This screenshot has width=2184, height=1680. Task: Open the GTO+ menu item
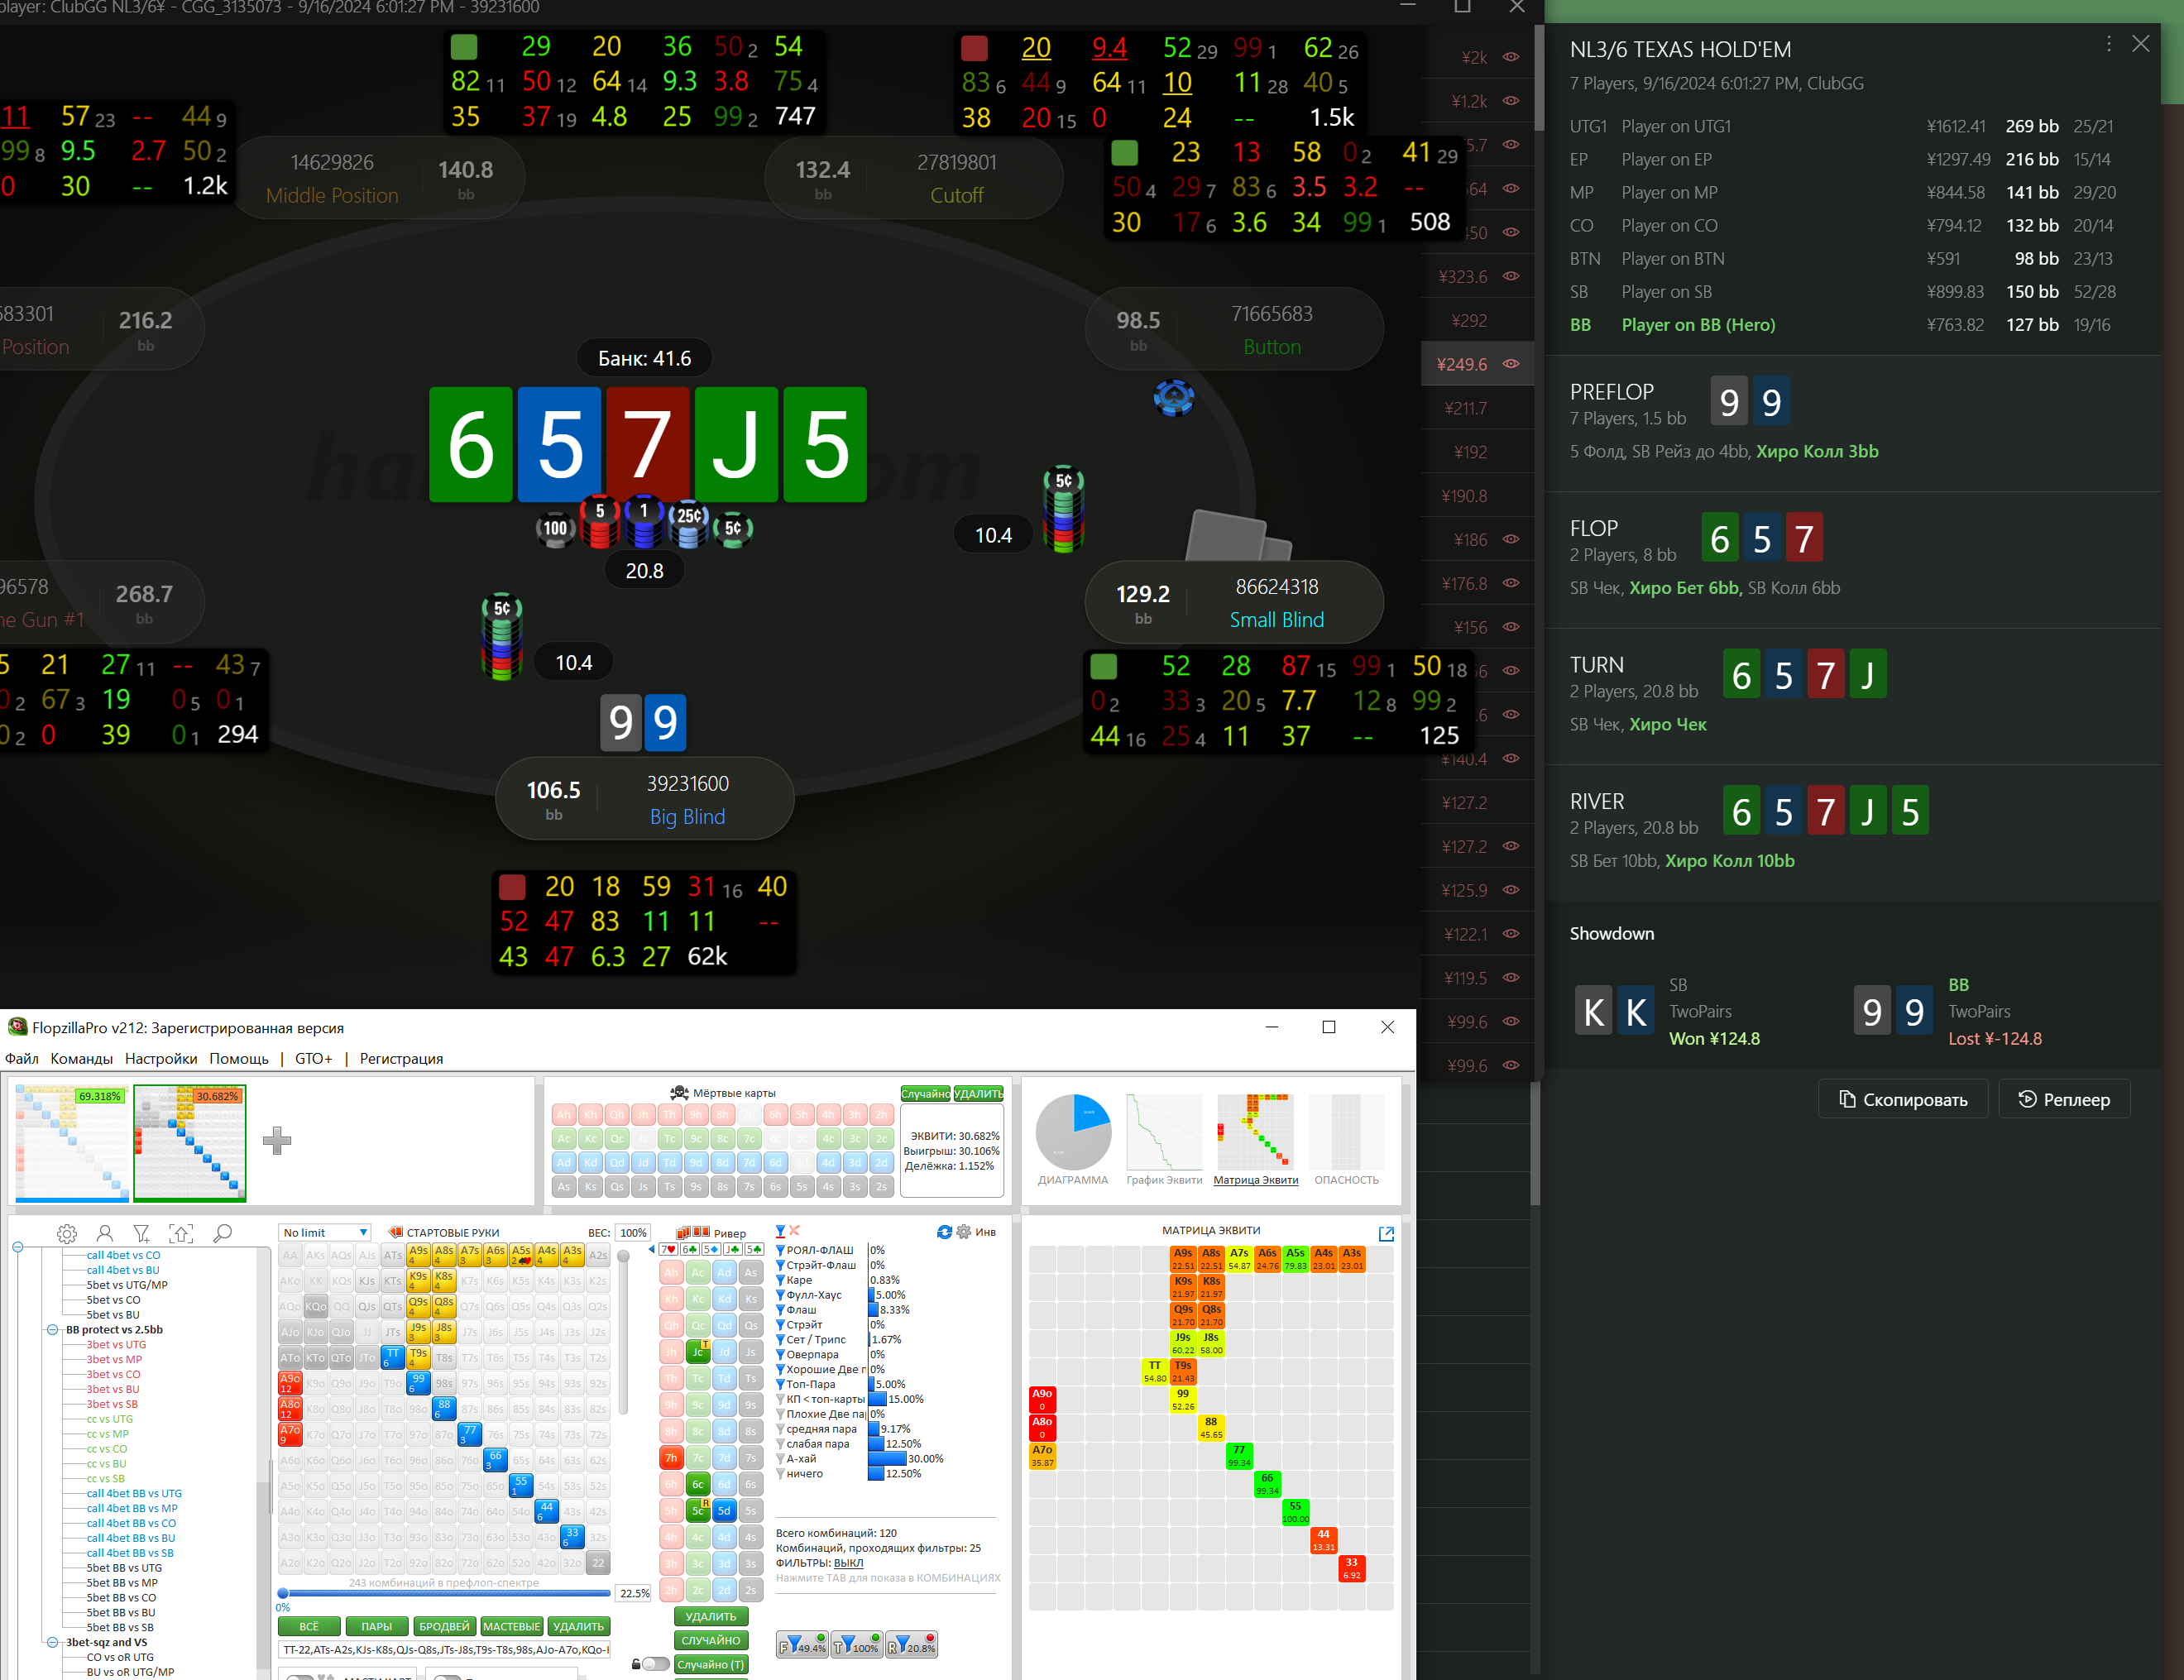tap(313, 1059)
